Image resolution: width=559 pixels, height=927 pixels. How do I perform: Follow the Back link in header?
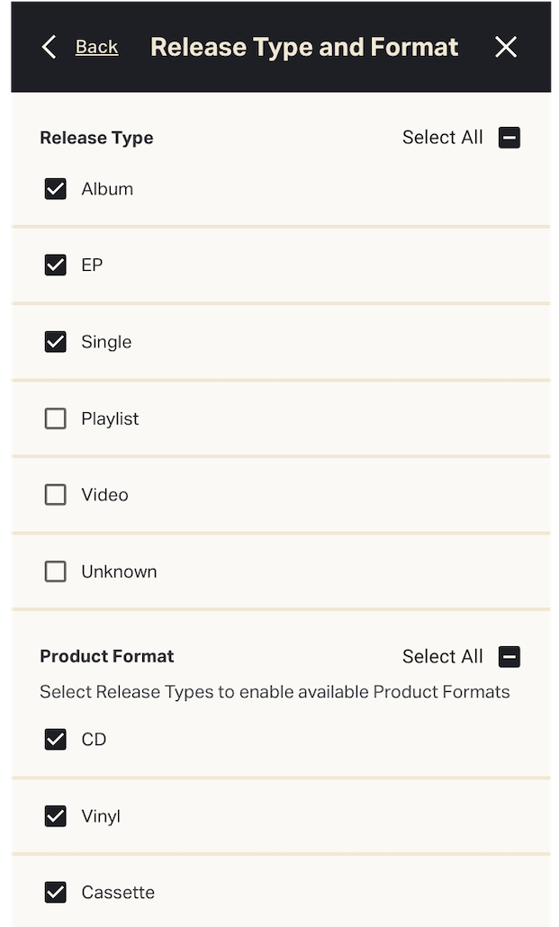pos(96,47)
